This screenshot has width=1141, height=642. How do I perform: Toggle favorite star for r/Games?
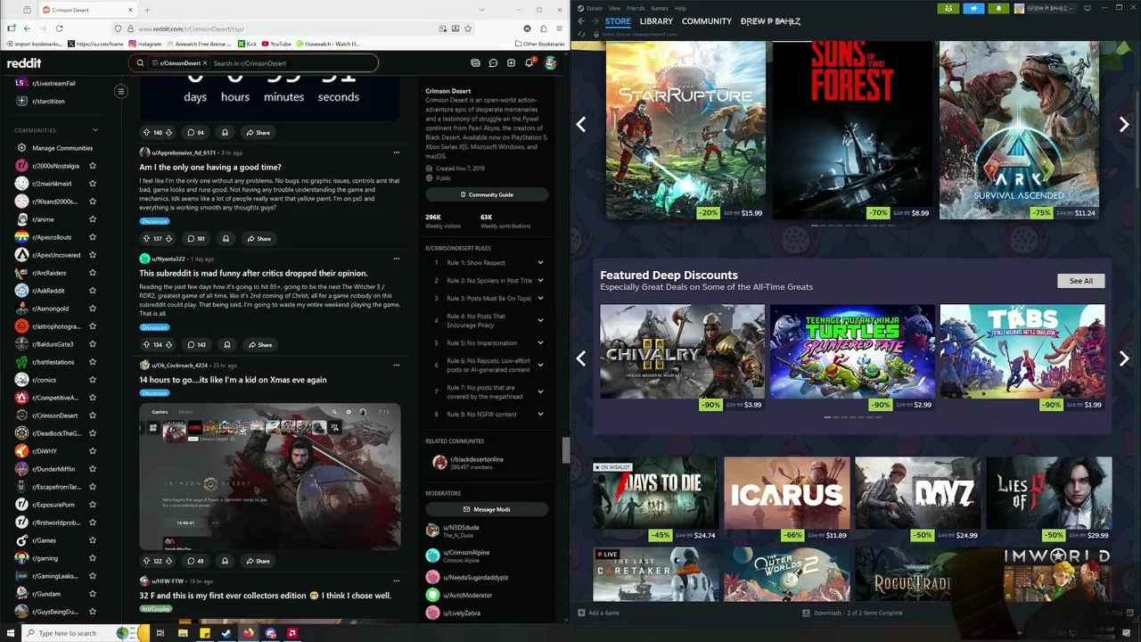click(x=93, y=540)
